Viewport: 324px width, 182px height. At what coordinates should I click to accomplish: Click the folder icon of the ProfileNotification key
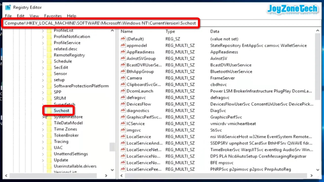click(49, 37)
